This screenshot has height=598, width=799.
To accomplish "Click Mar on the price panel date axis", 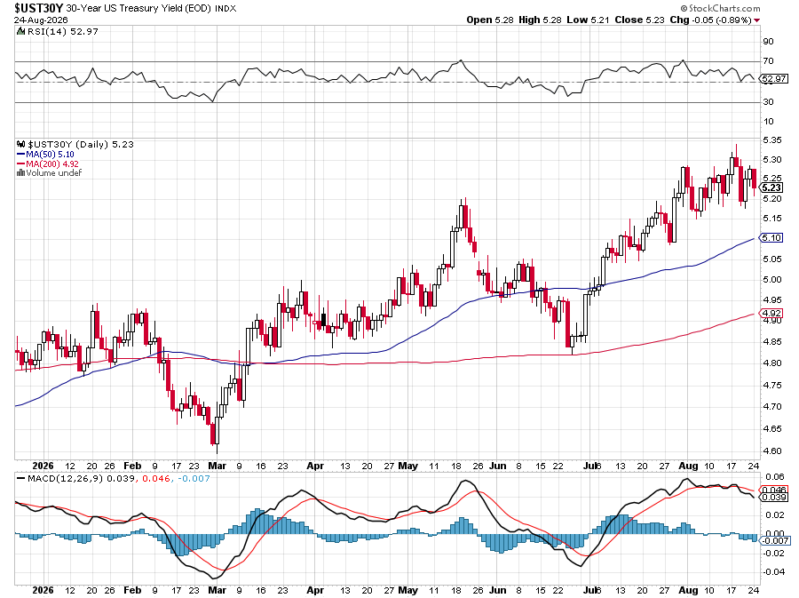I will [218, 466].
